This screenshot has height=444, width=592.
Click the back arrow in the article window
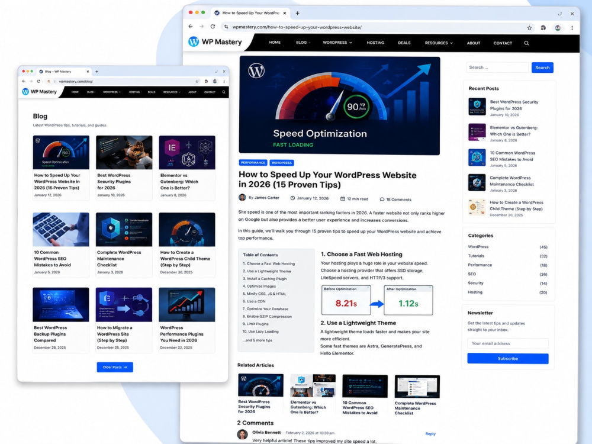tap(190, 27)
